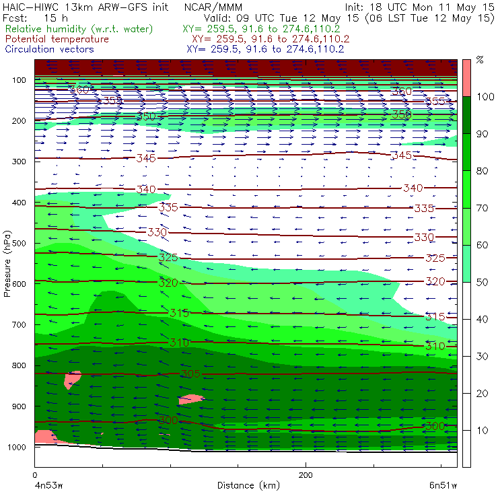Click the '500' pressure tick label on y-axis
This screenshot has height=498, width=498.
[19, 244]
